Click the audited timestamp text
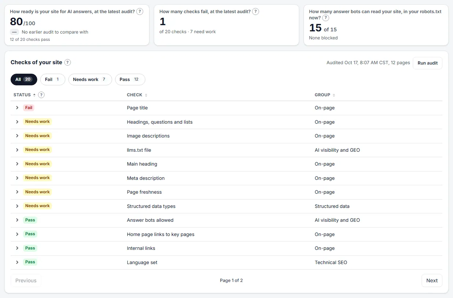This screenshot has width=453, height=298. [x=368, y=63]
